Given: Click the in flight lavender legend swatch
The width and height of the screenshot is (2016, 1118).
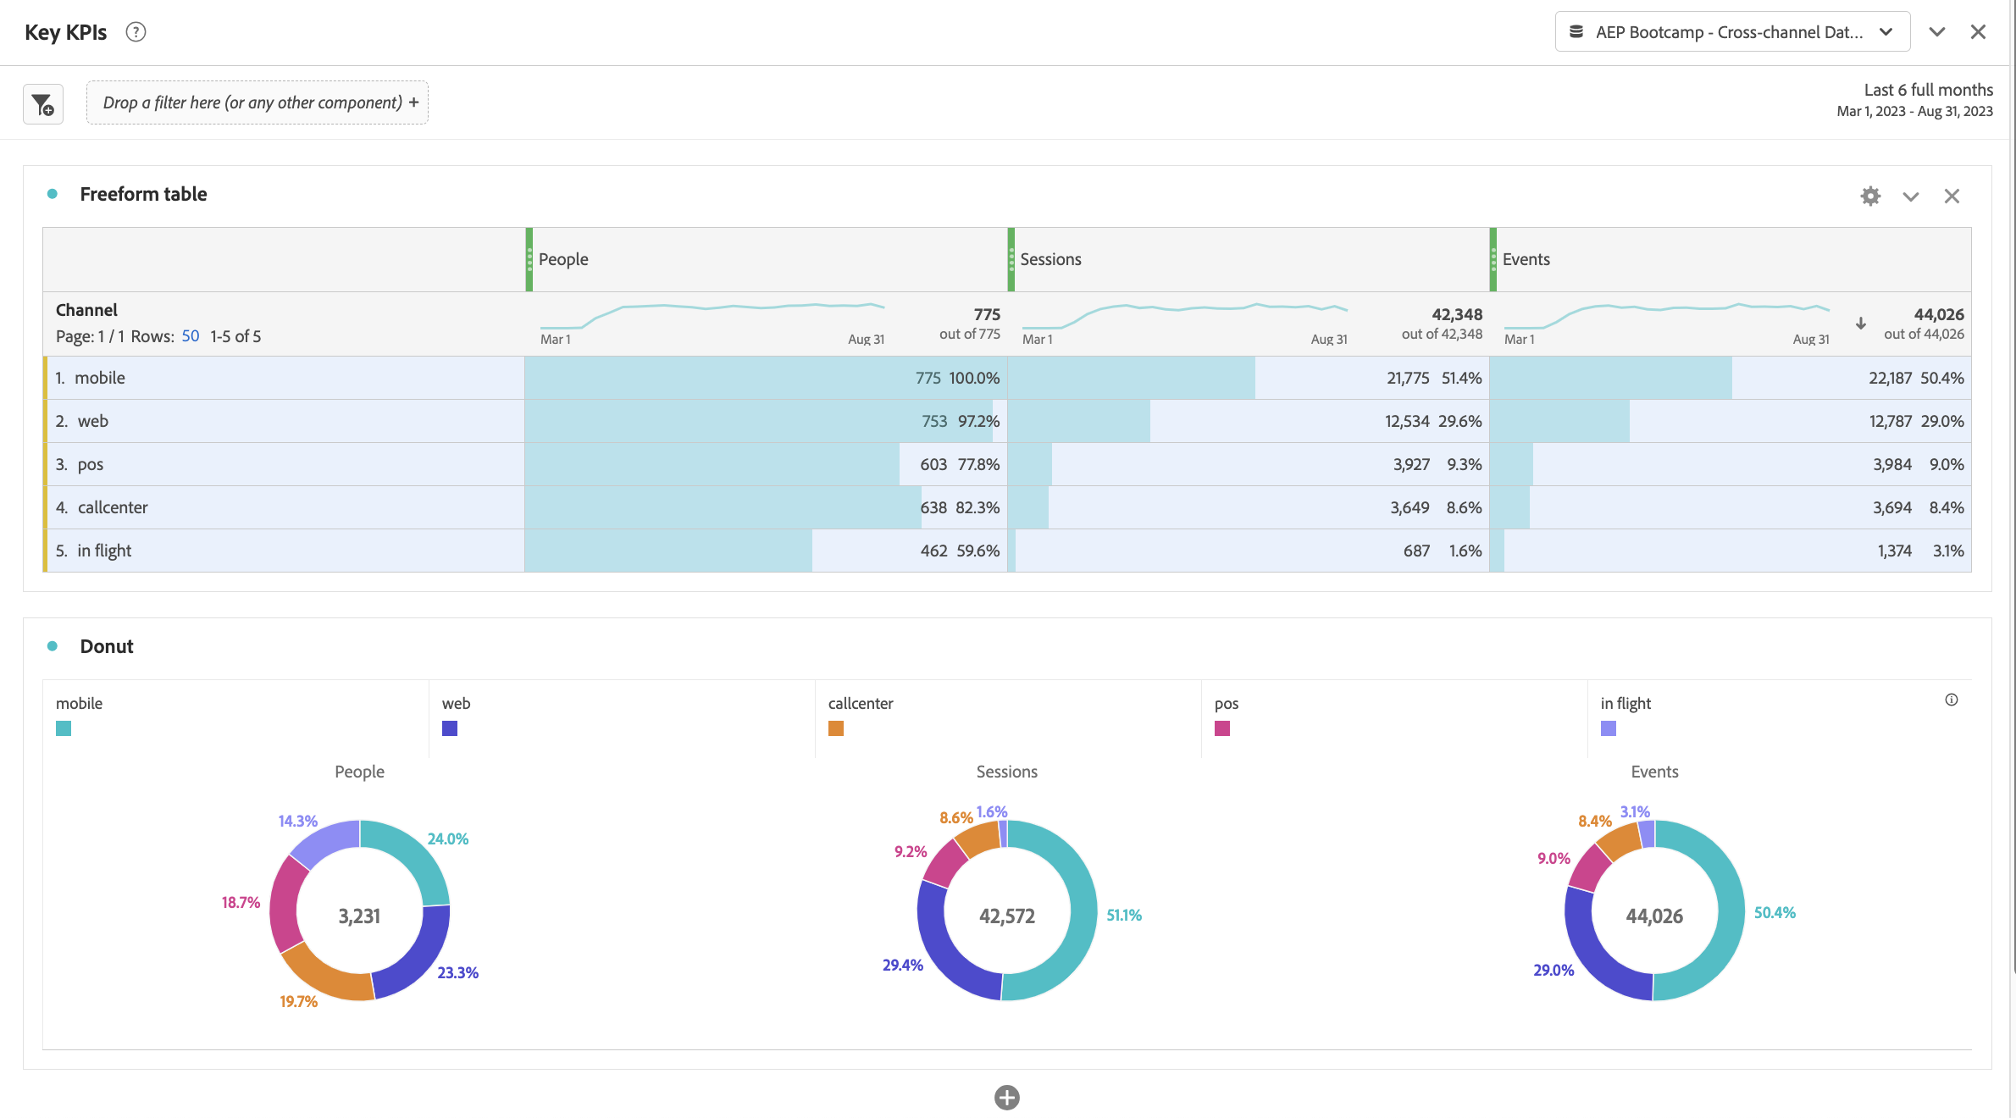Looking at the screenshot, I should (x=1609, y=728).
